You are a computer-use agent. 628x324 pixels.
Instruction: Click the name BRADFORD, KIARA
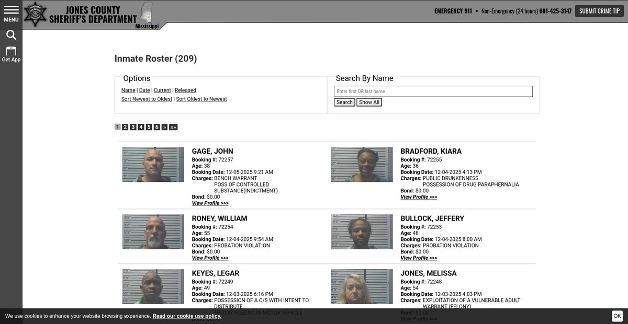(x=431, y=152)
